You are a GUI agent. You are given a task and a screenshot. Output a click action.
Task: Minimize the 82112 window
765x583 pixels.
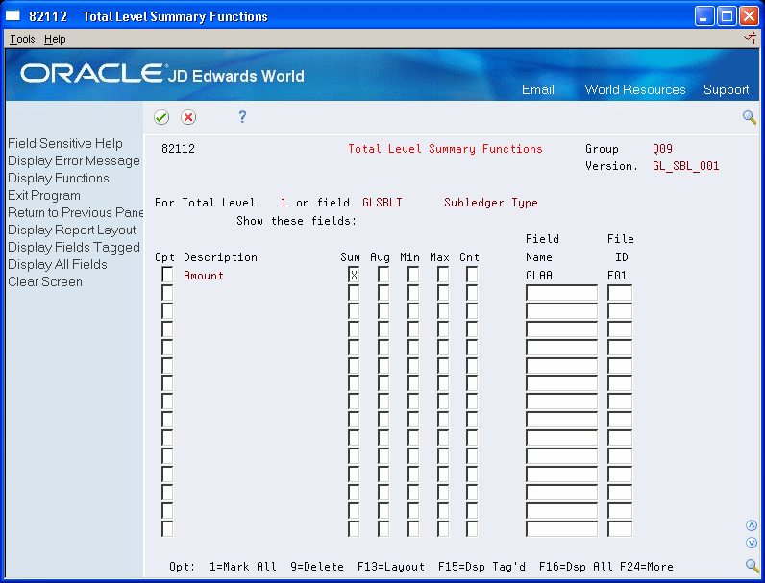(704, 16)
